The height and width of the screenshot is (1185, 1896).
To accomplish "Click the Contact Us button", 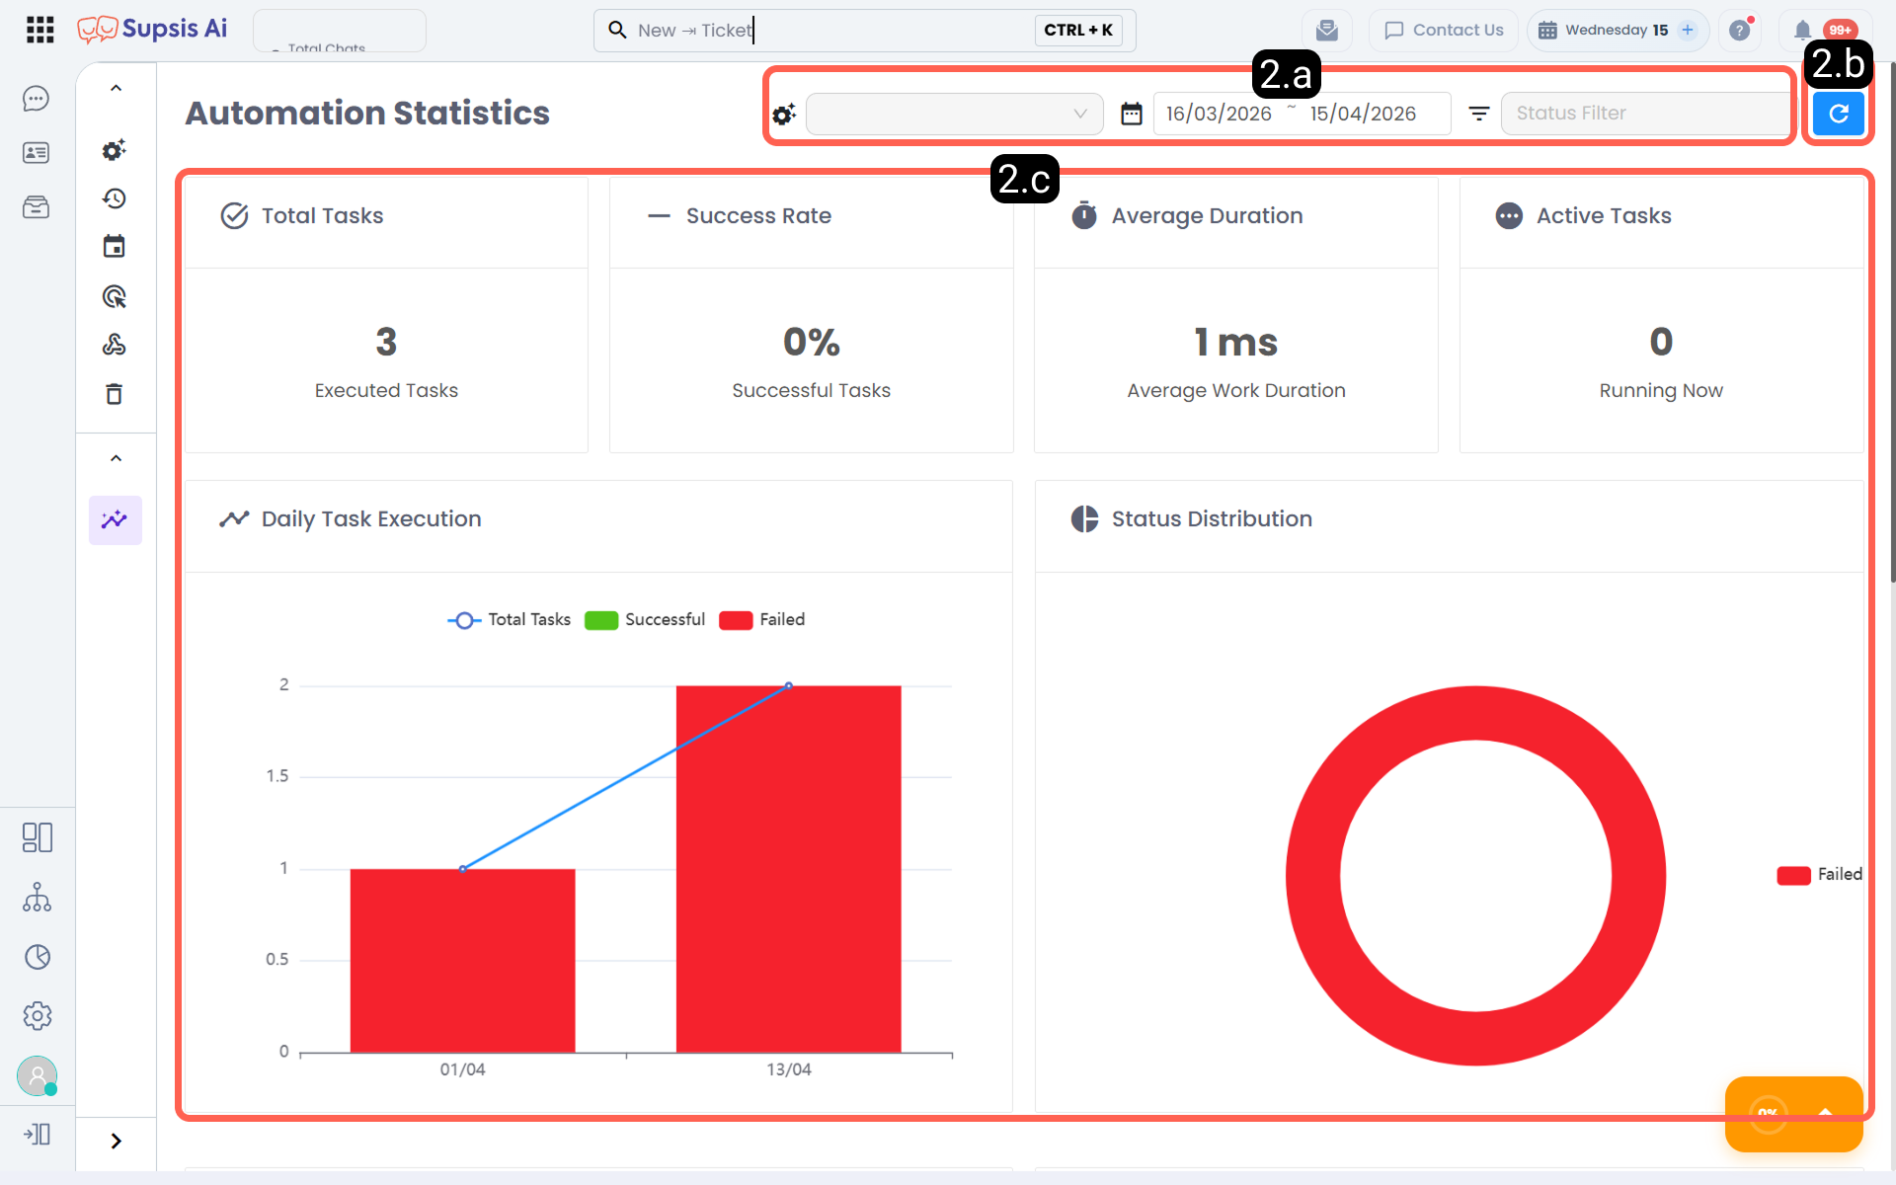I will (x=1444, y=31).
